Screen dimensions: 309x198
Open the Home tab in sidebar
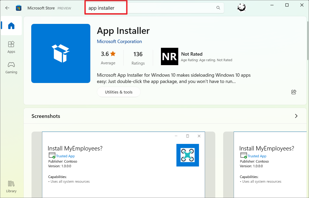pyautogui.click(x=11, y=26)
